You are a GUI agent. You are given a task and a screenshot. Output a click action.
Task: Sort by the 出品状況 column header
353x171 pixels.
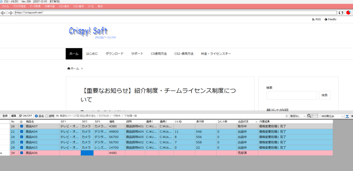point(247,121)
